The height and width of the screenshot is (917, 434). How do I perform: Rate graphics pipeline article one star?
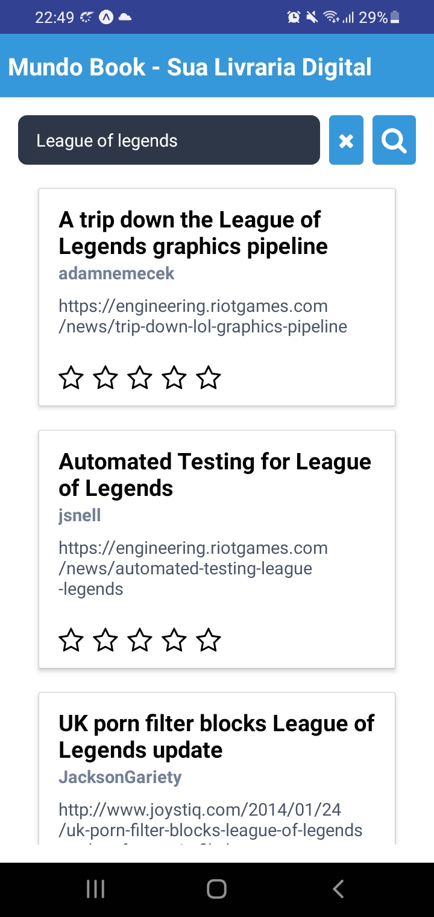(71, 378)
